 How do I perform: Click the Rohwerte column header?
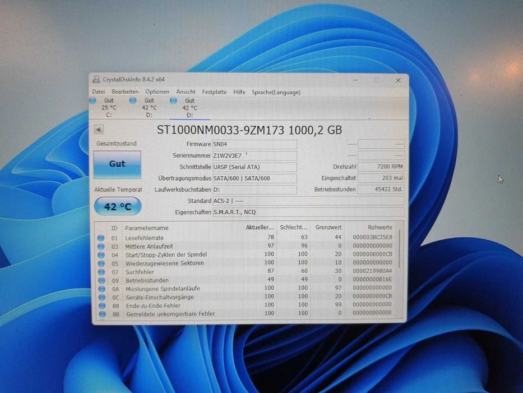(x=380, y=227)
